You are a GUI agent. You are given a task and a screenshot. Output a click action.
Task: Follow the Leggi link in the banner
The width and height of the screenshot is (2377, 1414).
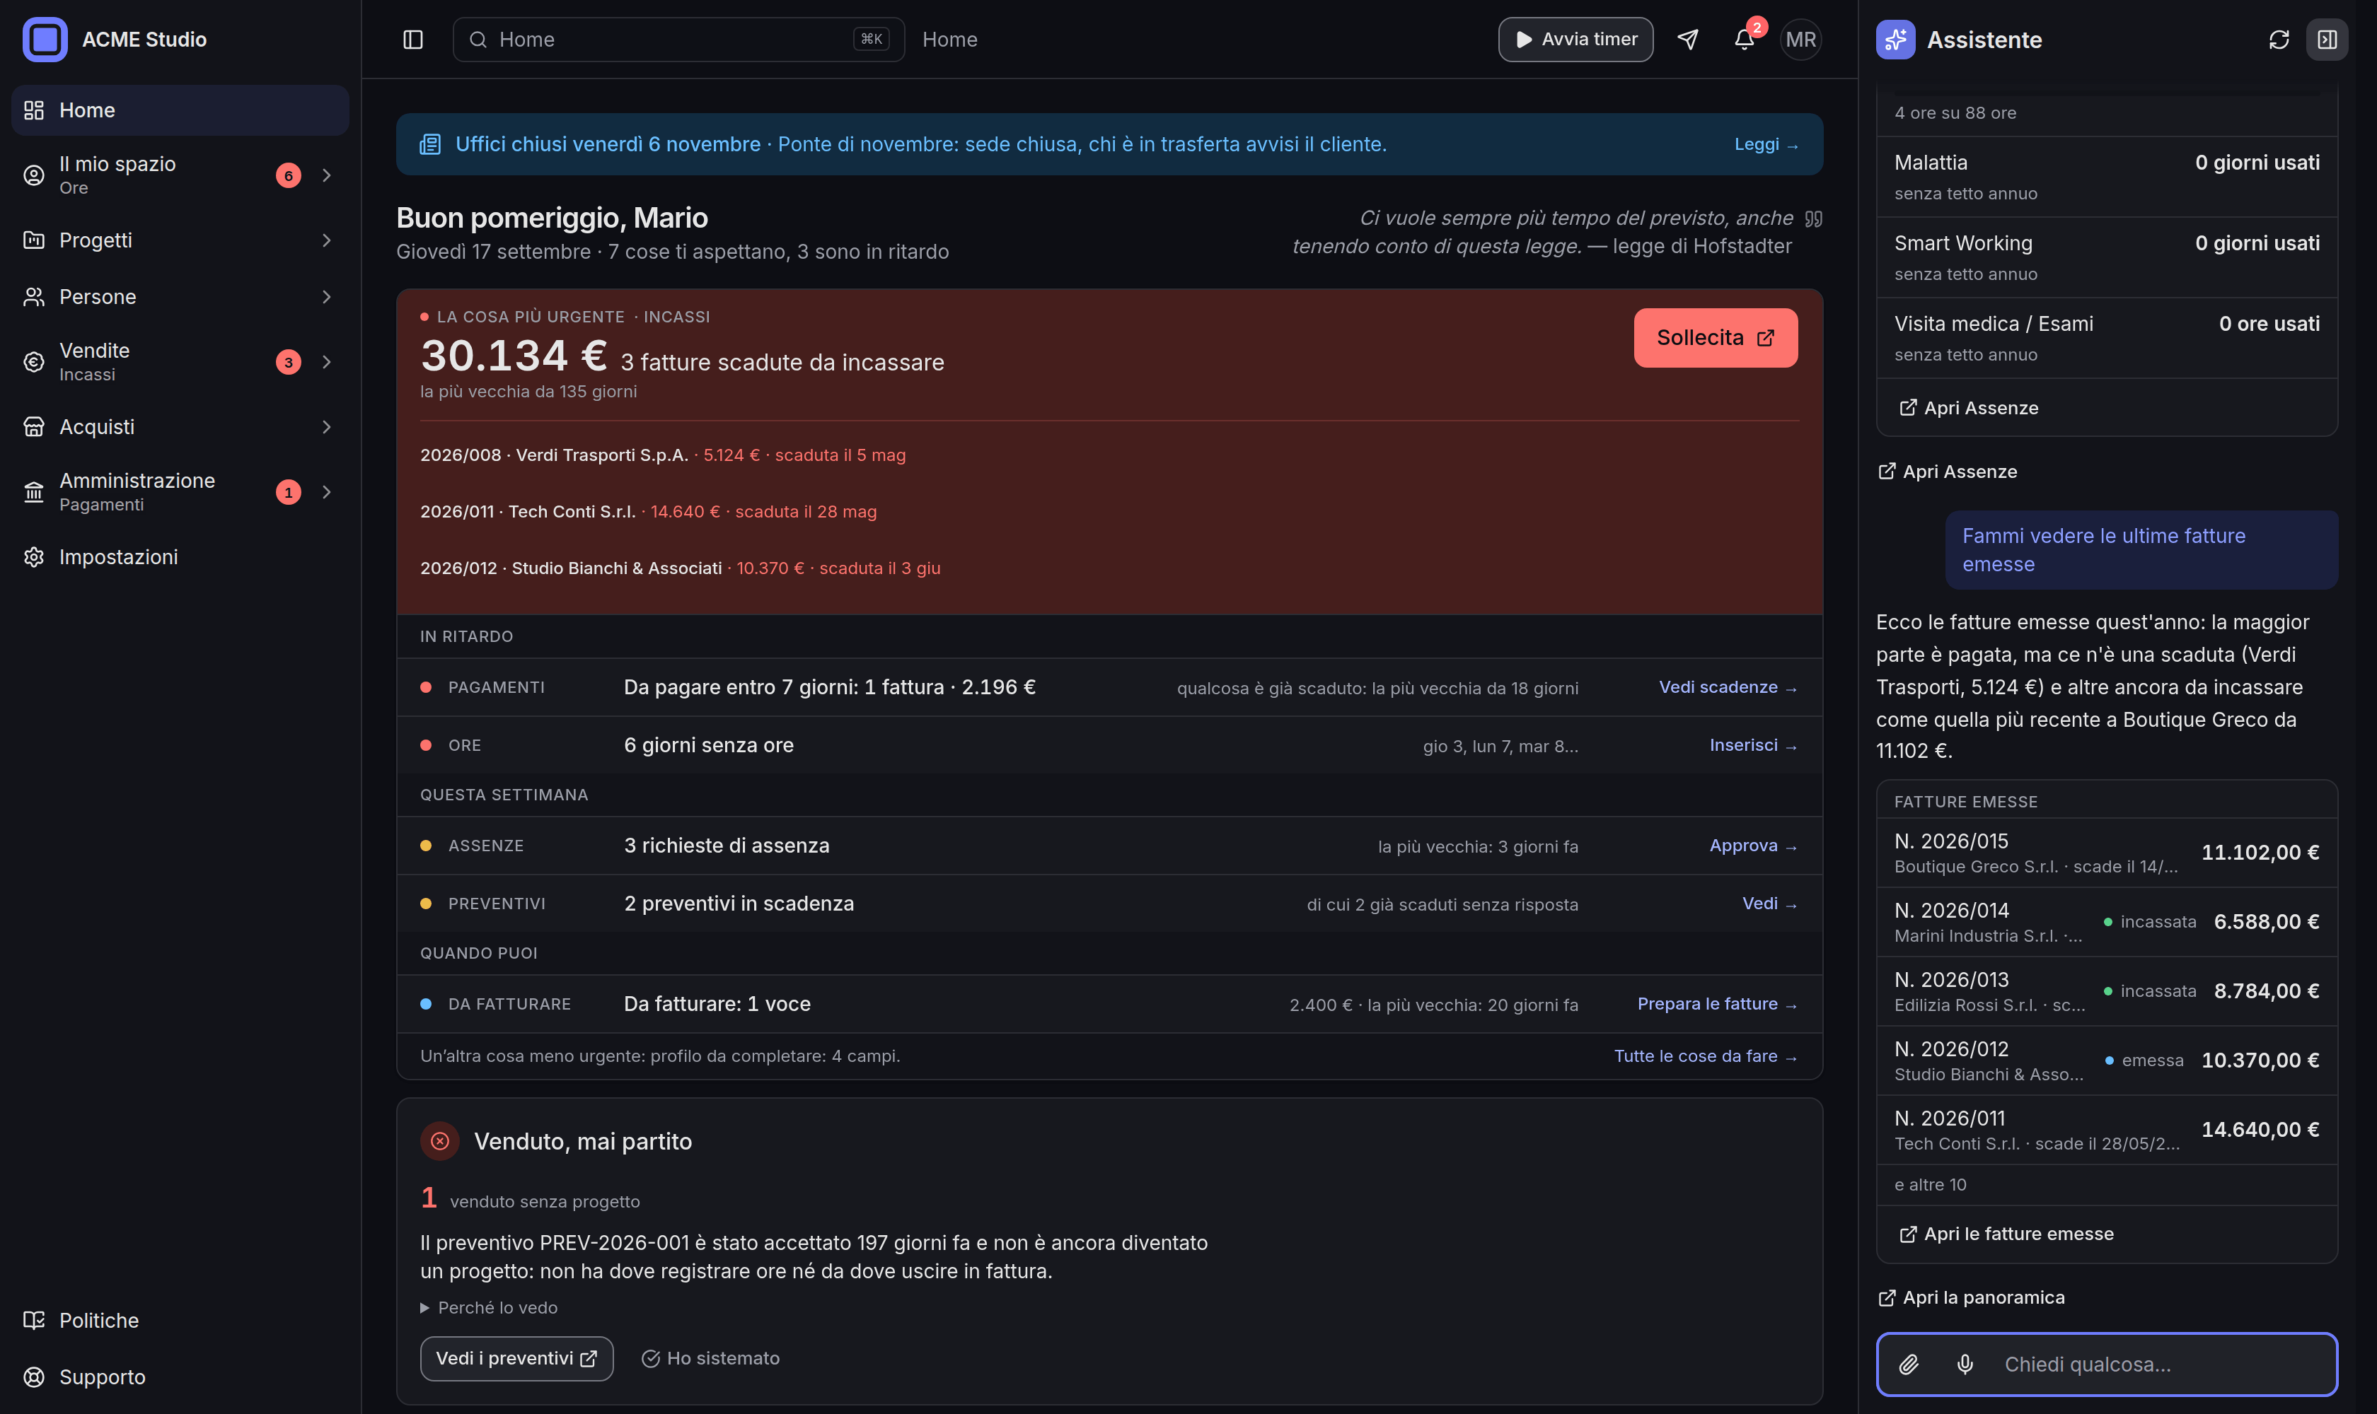point(1766,144)
